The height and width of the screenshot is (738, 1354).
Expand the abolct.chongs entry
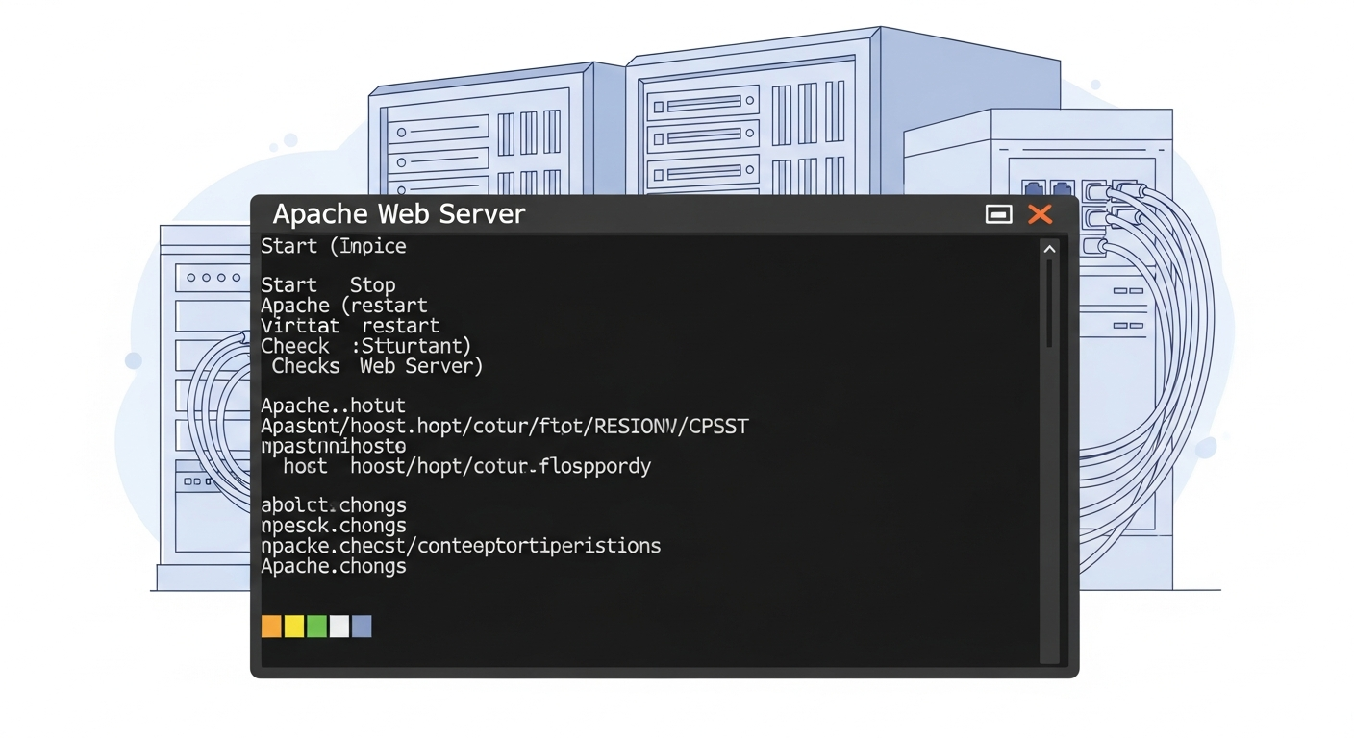click(x=334, y=504)
